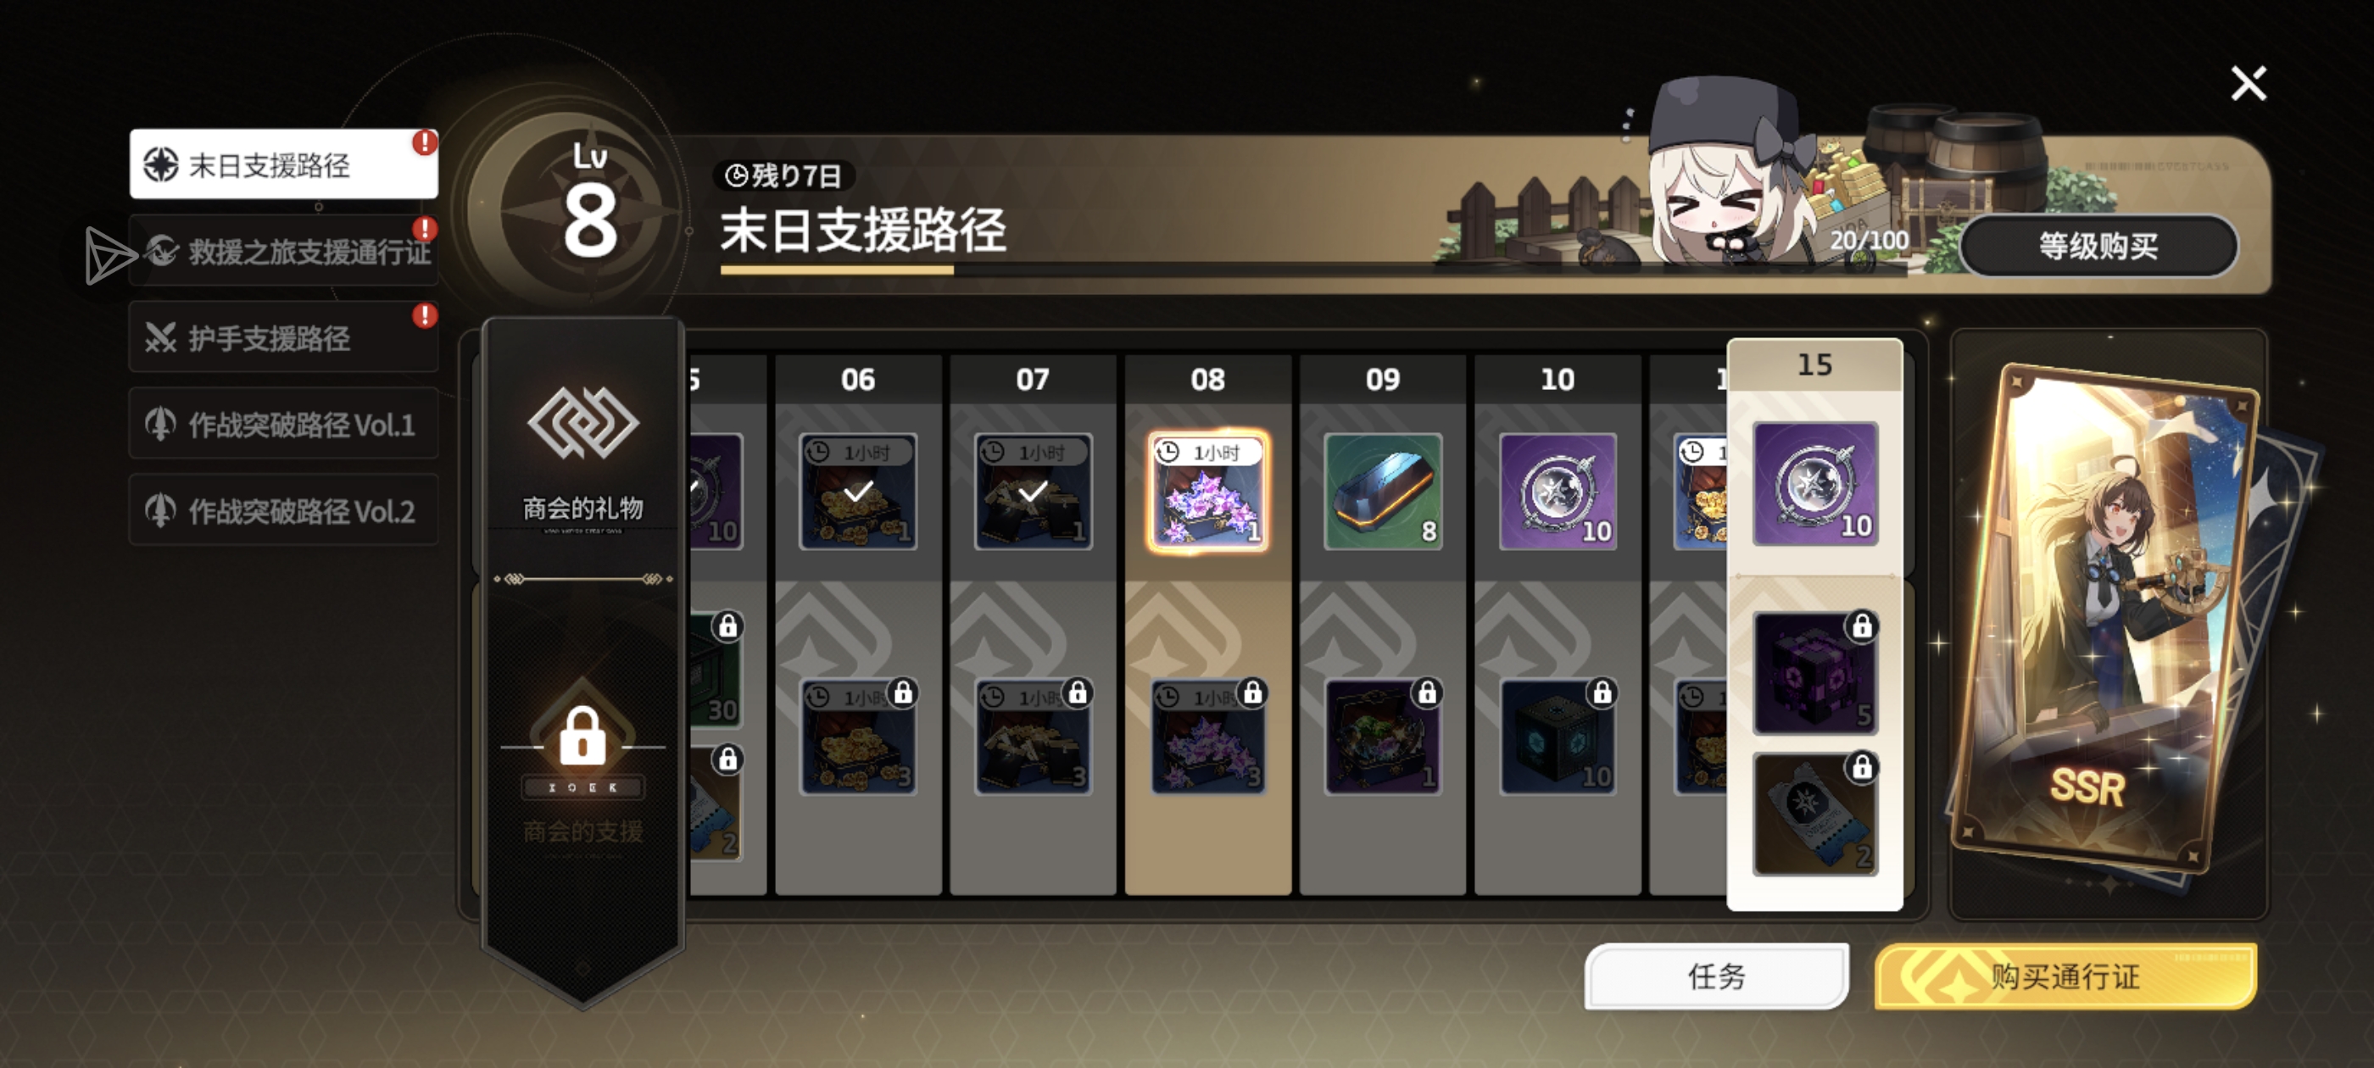The image size is (2374, 1068).
Task: Select the level 09 metal ingot reward
Action: 1382,491
